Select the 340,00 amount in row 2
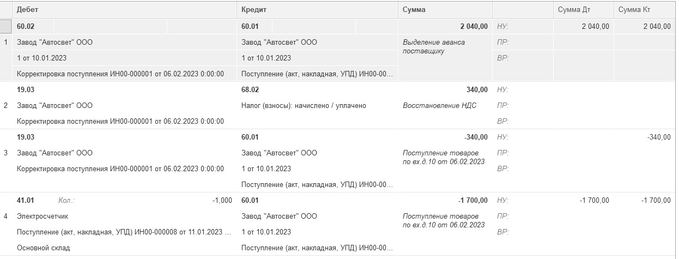The width and height of the screenshot is (679, 259). click(477, 89)
